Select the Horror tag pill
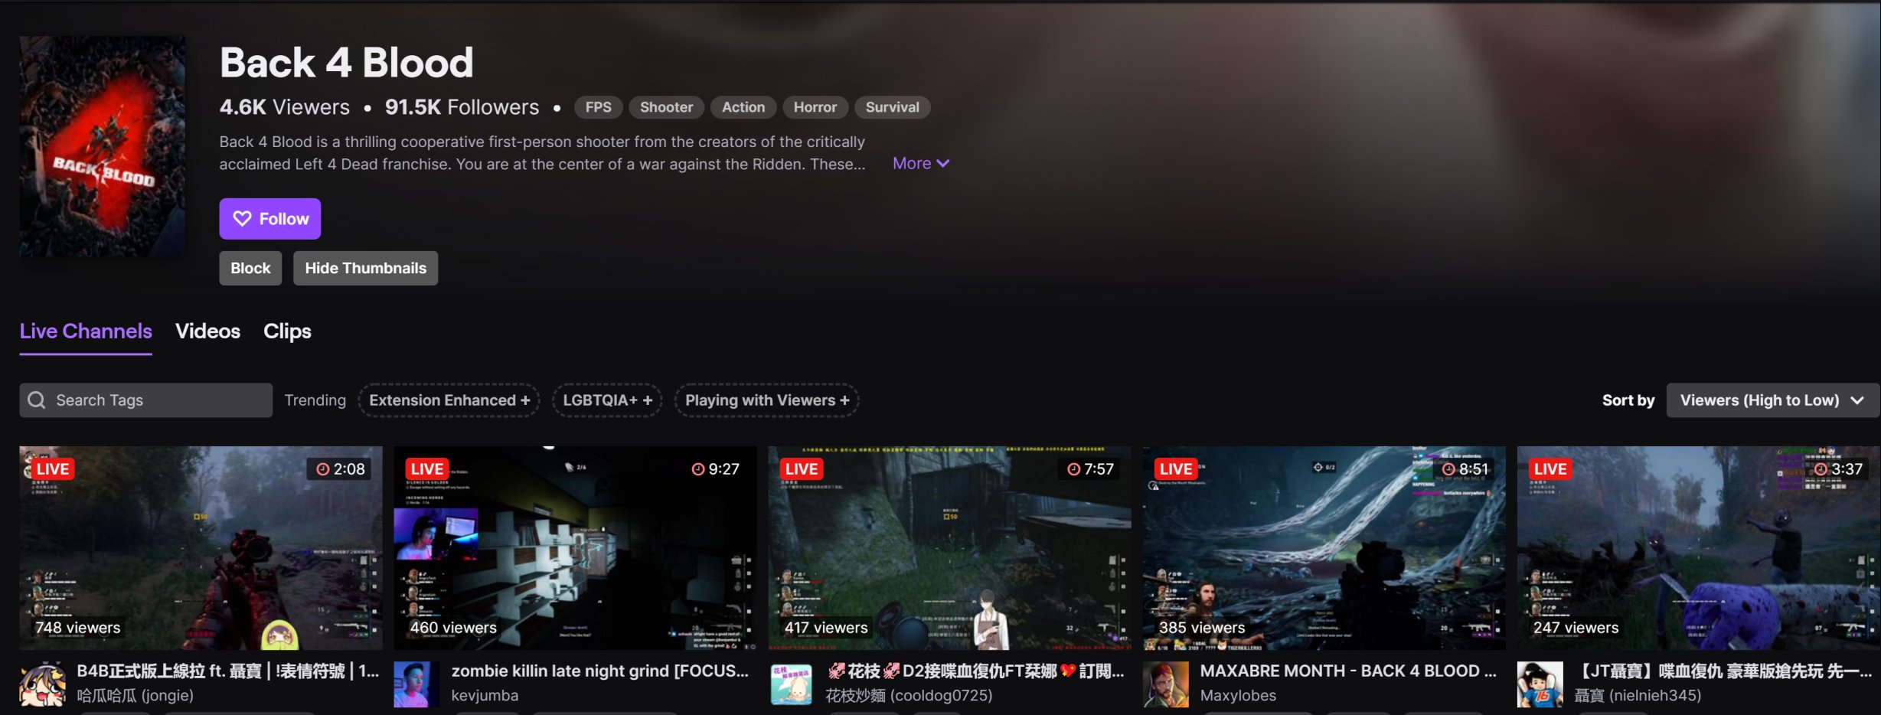The width and height of the screenshot is (1881, 715). pos(815,107)
